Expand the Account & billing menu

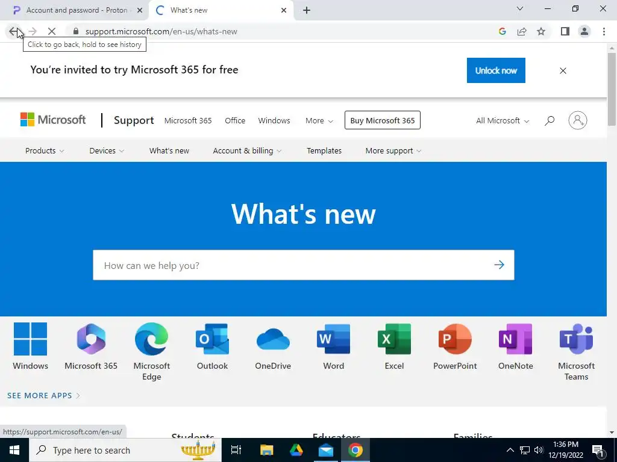tap(247, 151)
